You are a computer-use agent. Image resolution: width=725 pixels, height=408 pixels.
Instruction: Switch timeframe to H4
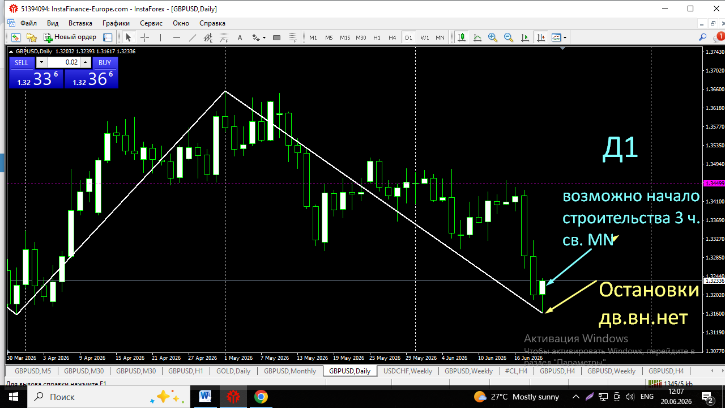tap(393, 37)
